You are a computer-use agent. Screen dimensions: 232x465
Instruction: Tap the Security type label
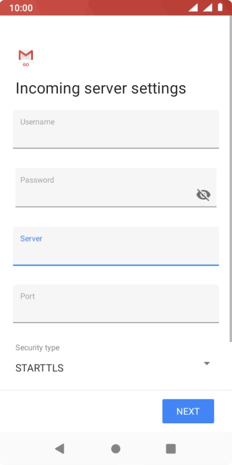pyautogui.click(x=37, y=348)
